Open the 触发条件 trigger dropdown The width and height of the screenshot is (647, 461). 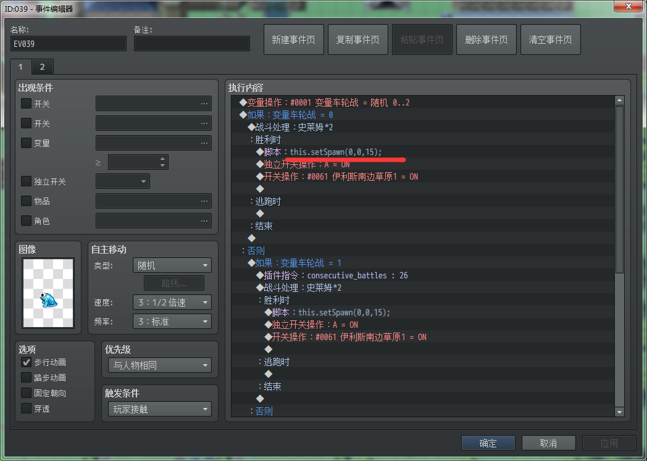(x=160, y=409)
